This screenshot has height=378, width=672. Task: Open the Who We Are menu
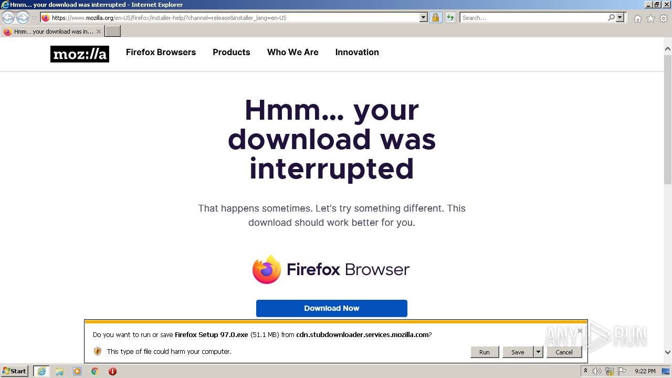293,52
